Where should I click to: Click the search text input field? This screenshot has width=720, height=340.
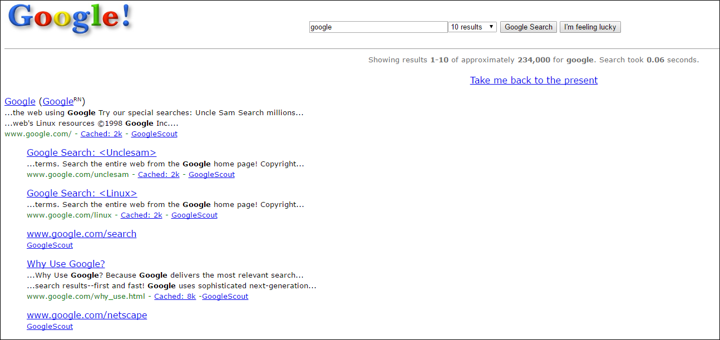coord(378,27)
